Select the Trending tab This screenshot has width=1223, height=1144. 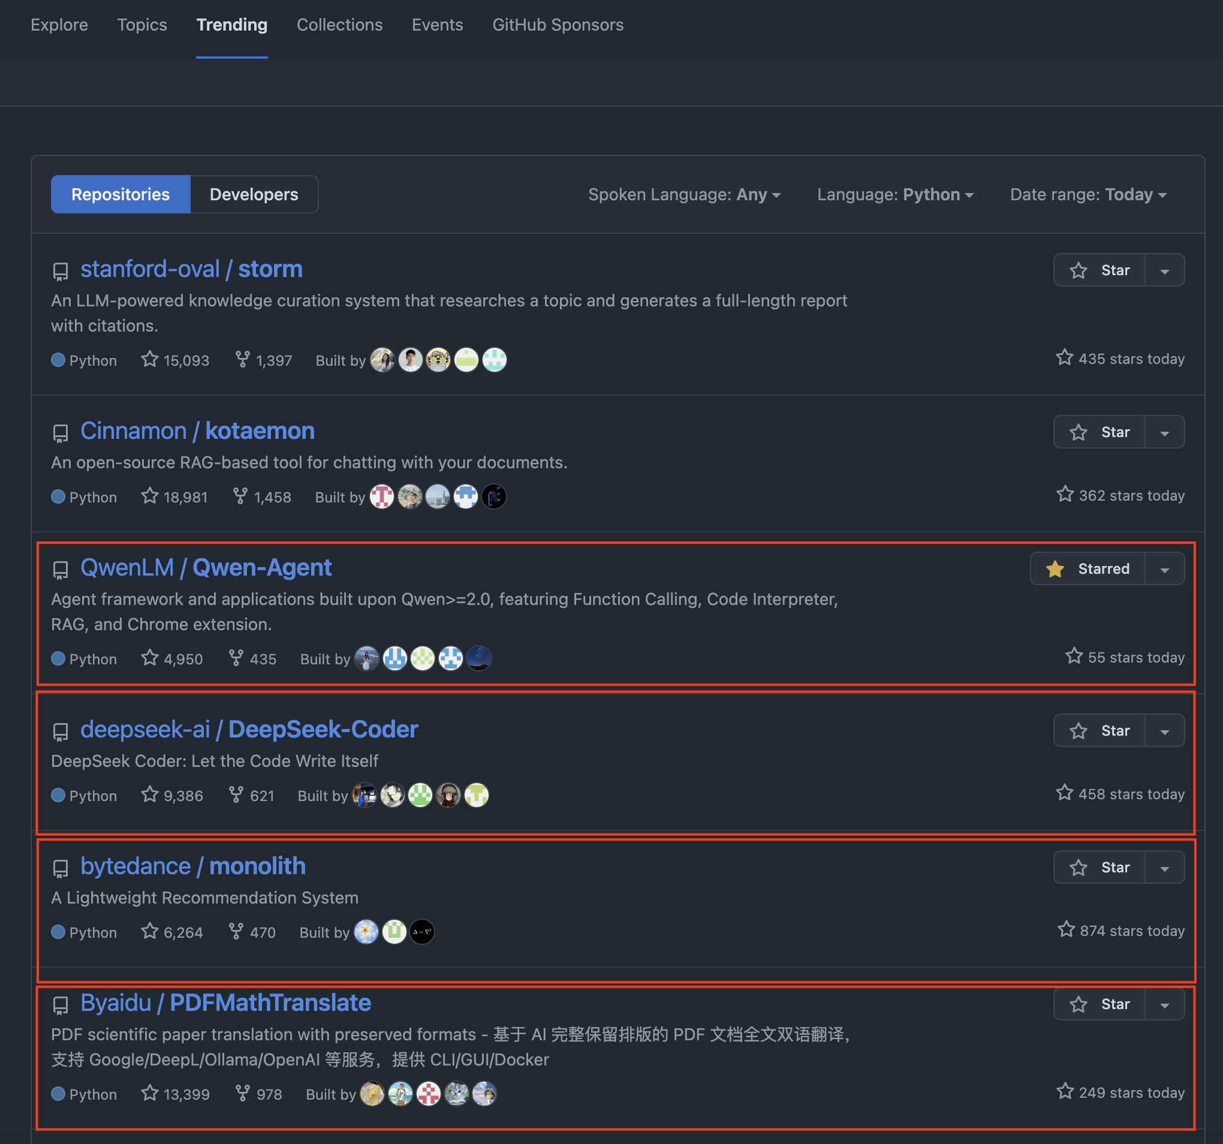tap(231, 25)
